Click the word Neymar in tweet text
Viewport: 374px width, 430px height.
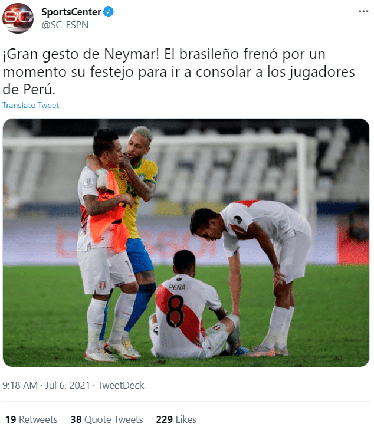132,54
